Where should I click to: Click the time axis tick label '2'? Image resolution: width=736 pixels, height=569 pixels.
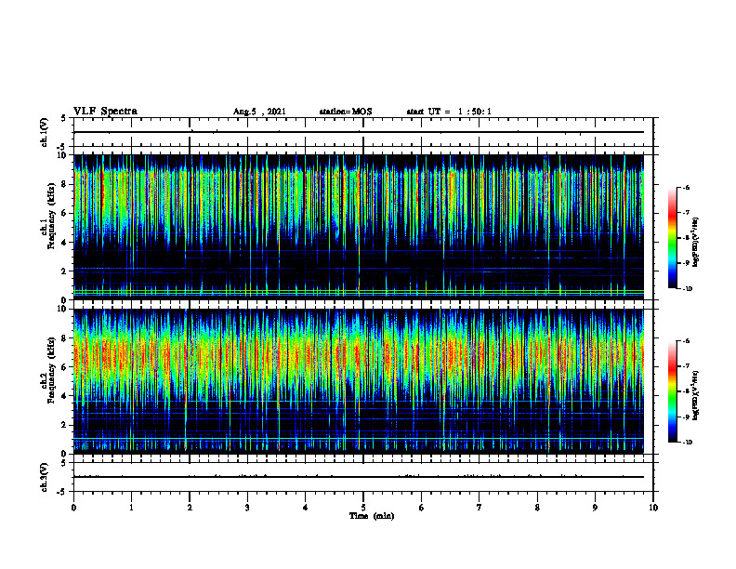tap(190, 508)
